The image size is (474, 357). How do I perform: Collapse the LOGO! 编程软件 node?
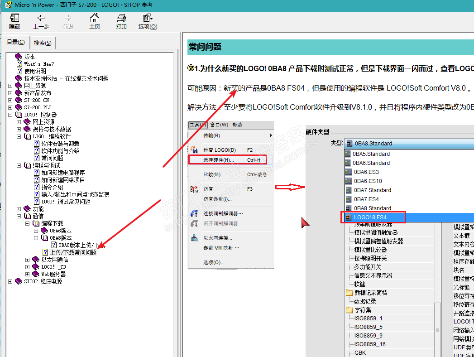pyautogui.click(x=19, y=136)
